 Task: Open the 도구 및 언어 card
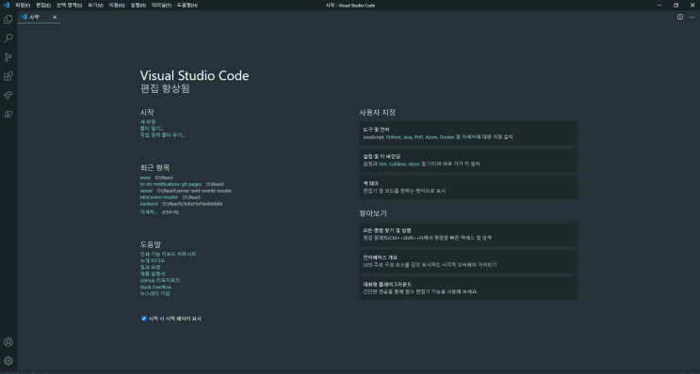pos(468,133)
